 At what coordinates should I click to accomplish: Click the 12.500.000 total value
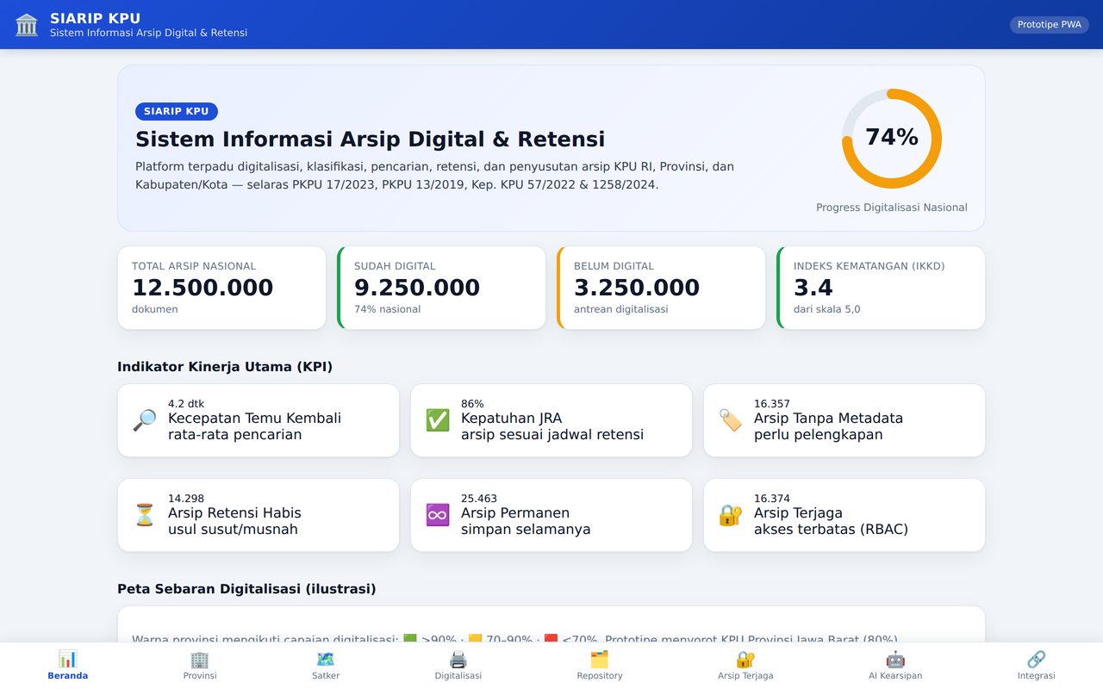tap(203, 288)
